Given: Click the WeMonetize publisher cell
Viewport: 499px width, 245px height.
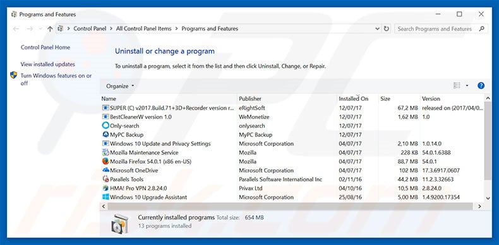Looking at the screenshot, I should pos(254,117).
